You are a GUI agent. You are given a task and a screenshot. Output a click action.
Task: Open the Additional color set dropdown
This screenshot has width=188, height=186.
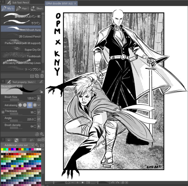18,145
